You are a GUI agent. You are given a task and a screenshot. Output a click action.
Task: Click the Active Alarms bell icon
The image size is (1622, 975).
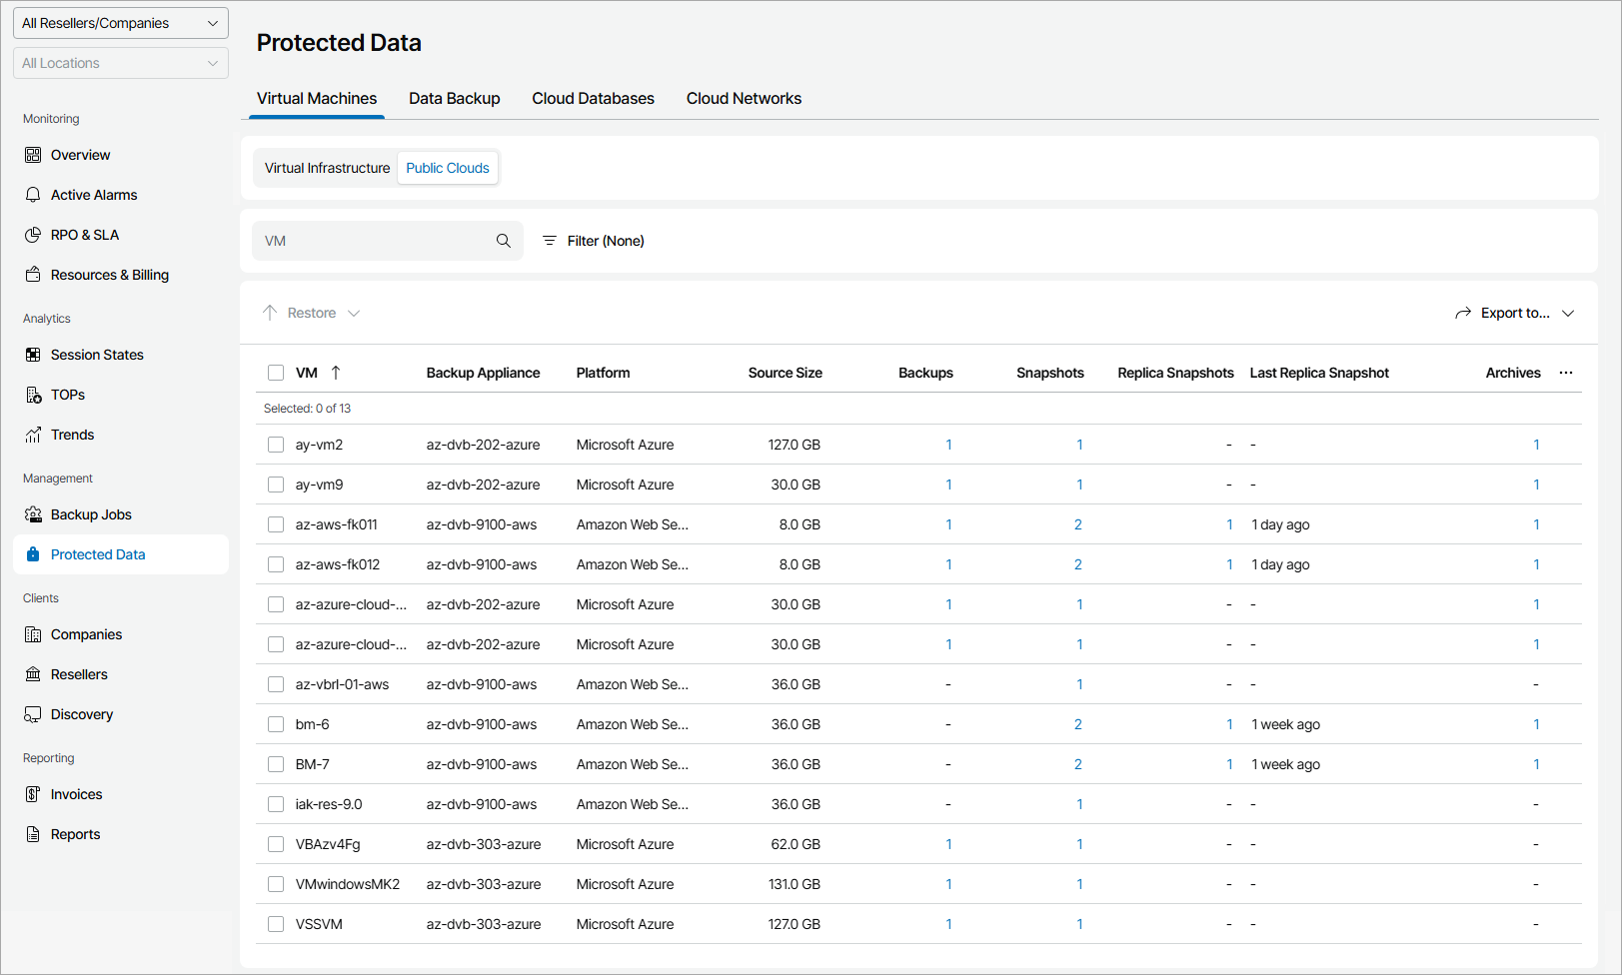pyautogui.click(x=33, y=195)
